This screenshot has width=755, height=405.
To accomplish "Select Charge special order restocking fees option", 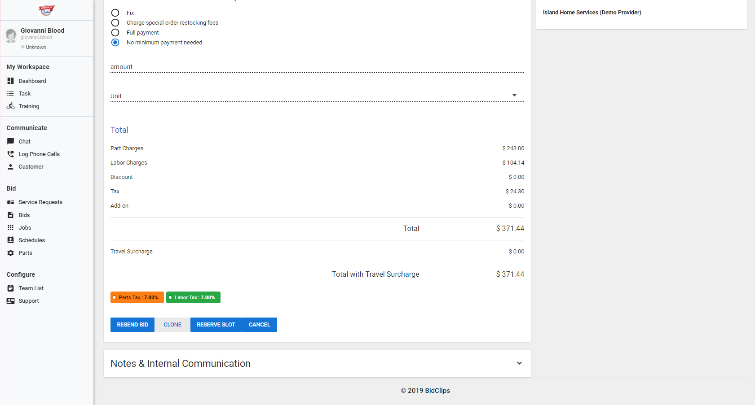I will tap(115, 23).
